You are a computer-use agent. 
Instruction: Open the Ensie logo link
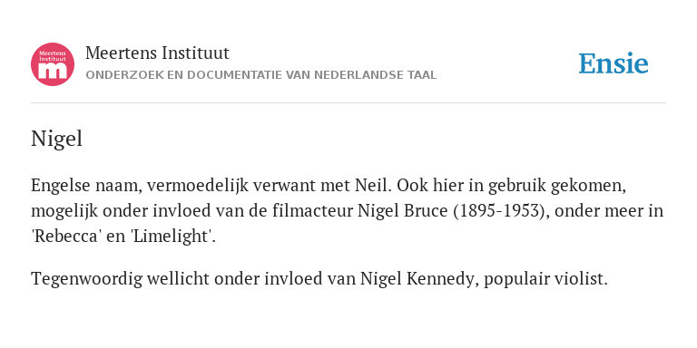tap(613, 63)
